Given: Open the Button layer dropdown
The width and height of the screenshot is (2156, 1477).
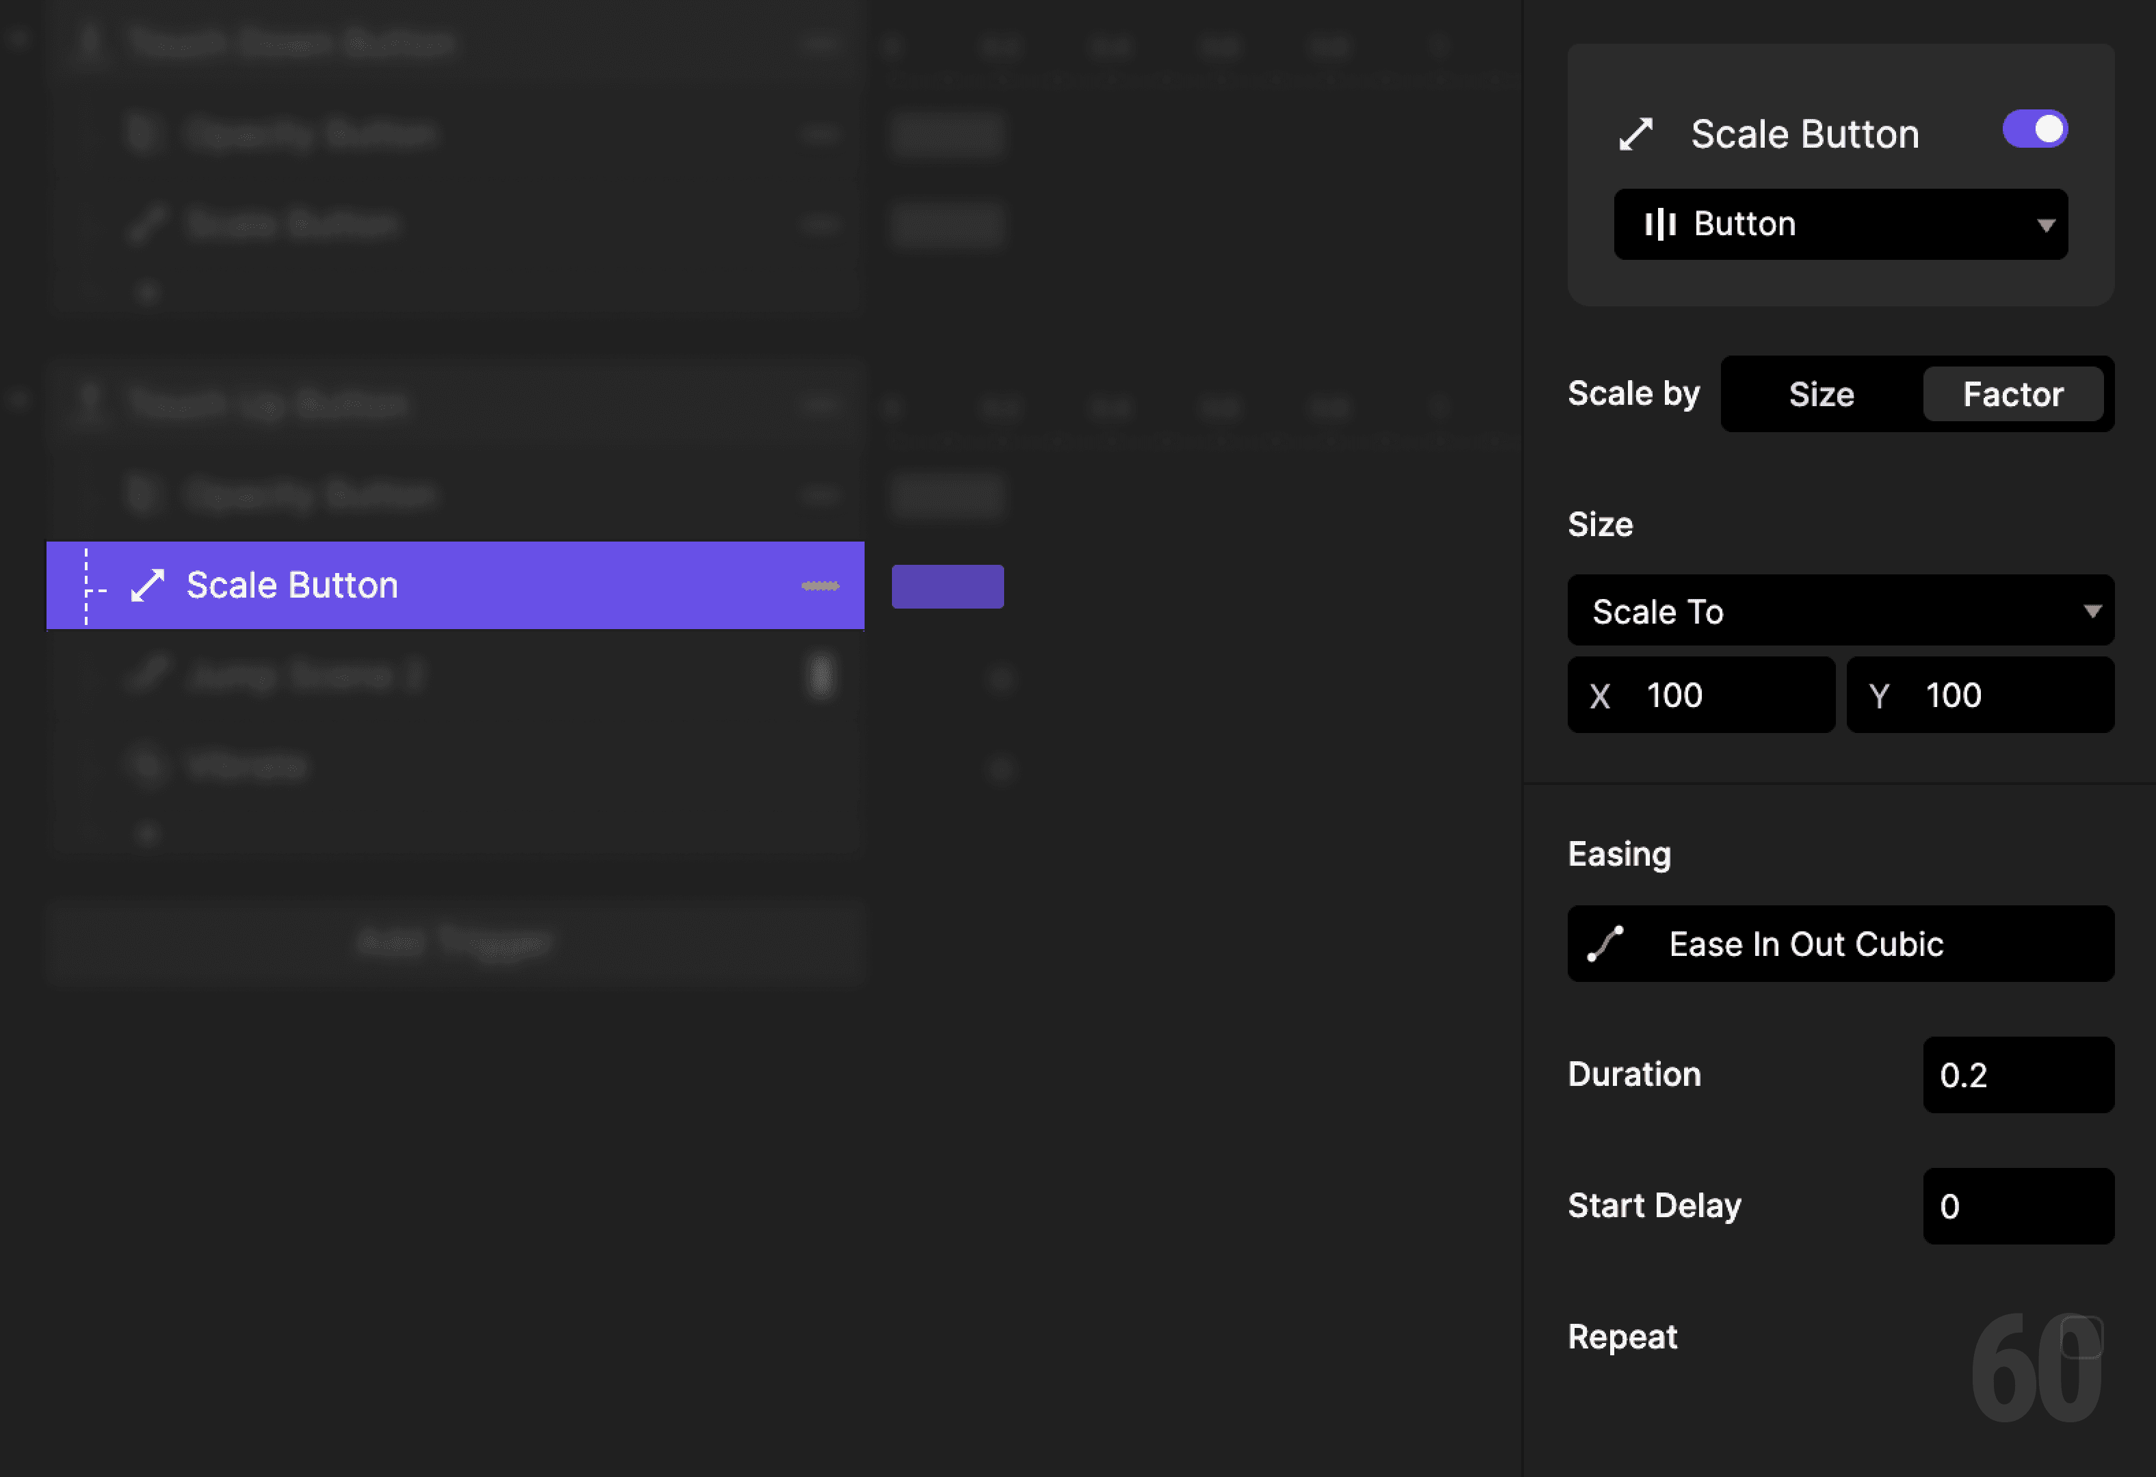Looking at the screenshot, I should point(1840,224).
